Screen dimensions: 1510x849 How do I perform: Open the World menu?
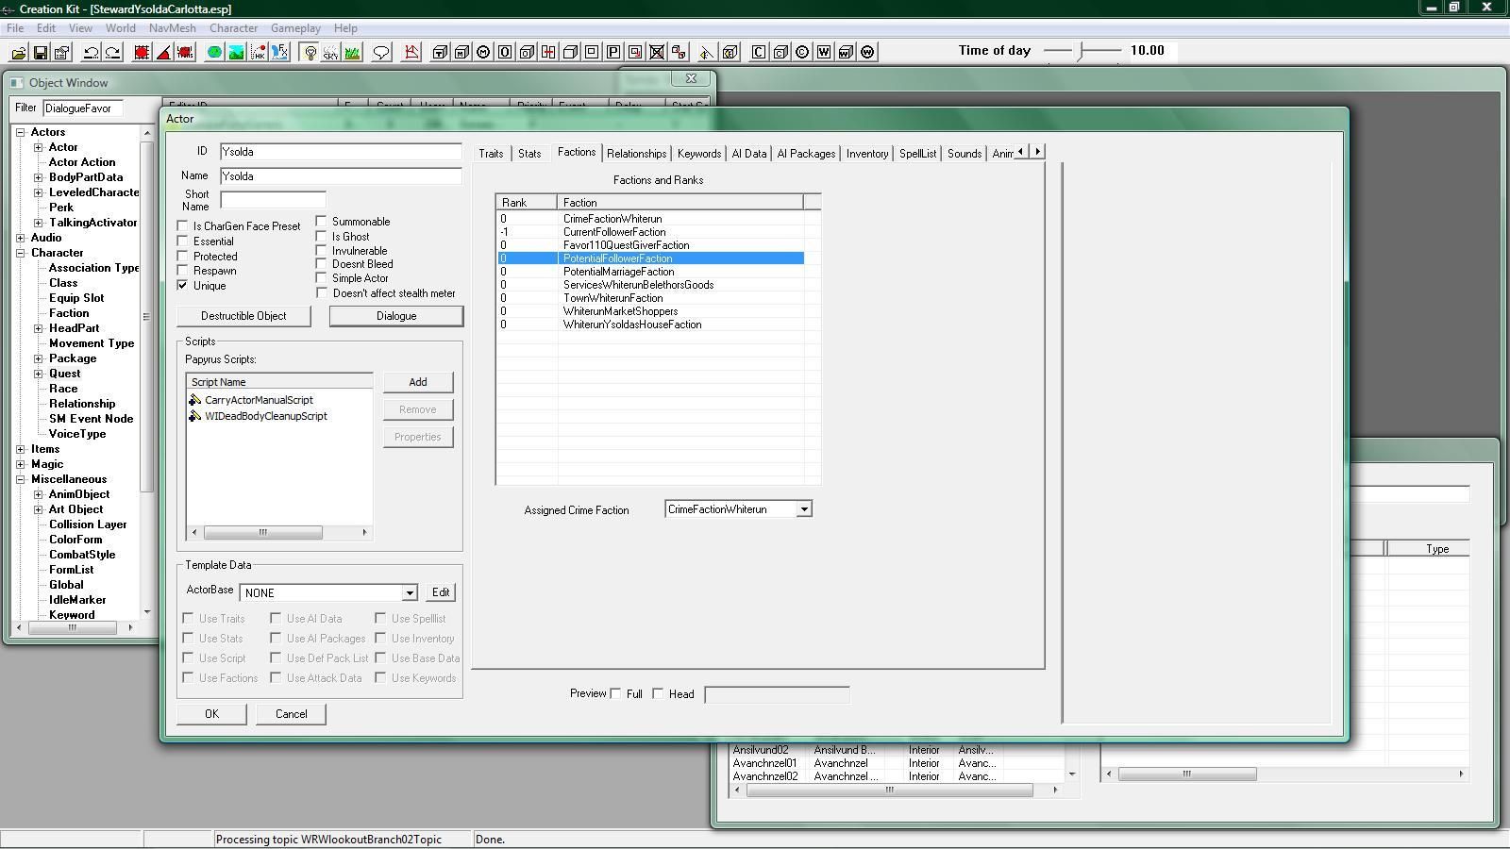(x=120, y=28)
